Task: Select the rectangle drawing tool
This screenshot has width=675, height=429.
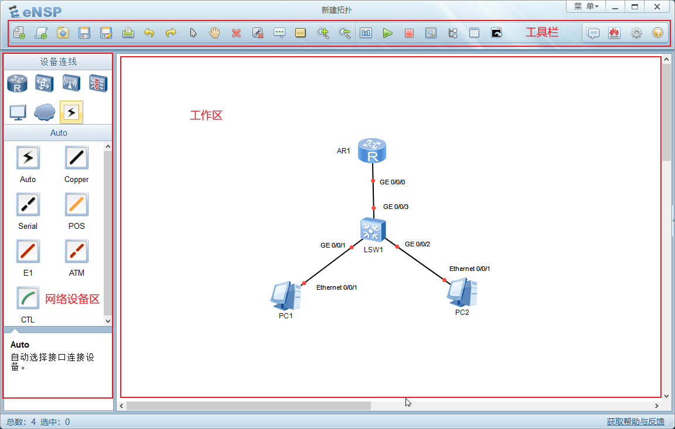Action: 301,33
